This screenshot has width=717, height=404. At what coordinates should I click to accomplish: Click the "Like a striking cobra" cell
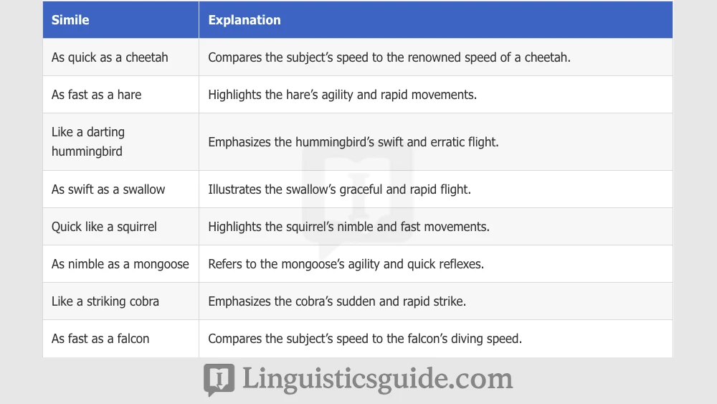pos(105,301)
